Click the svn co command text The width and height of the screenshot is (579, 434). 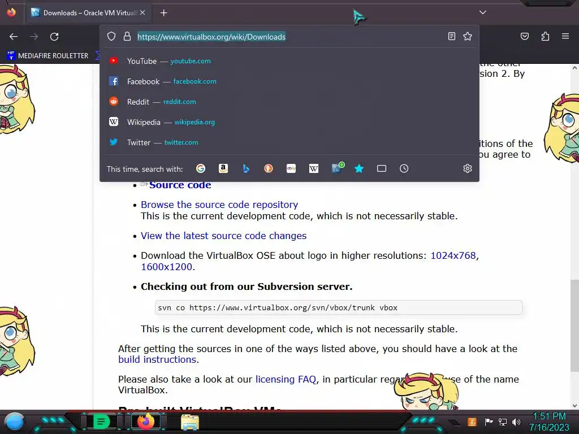277,308
